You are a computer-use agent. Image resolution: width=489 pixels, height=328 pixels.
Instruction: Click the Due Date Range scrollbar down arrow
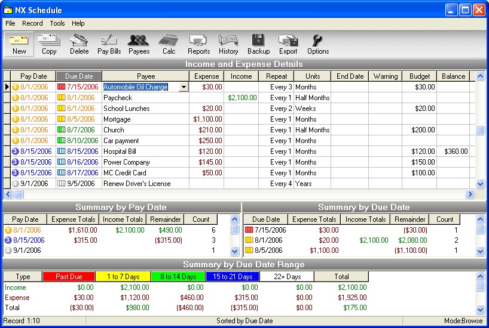tap(480, 310)
